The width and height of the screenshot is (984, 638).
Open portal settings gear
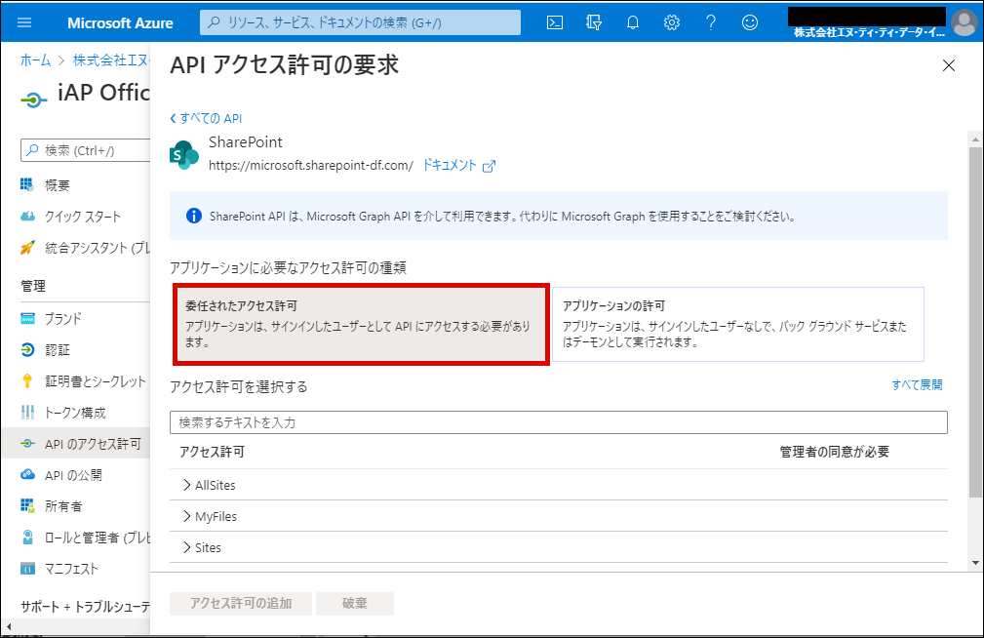click(672, 22)
